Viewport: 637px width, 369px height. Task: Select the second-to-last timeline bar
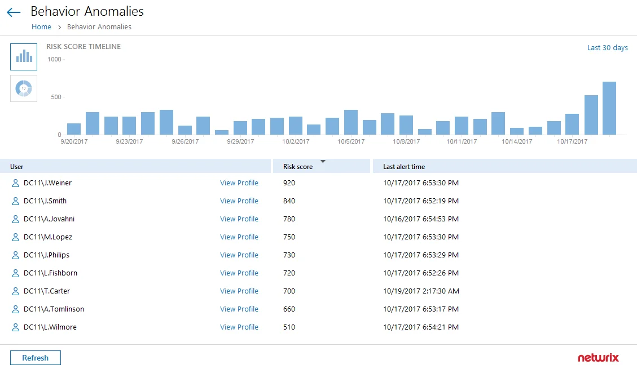click(591, 115)
